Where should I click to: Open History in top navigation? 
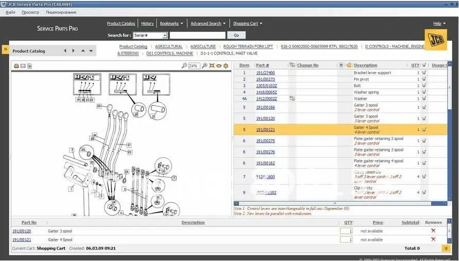click(x=147, y=24)
